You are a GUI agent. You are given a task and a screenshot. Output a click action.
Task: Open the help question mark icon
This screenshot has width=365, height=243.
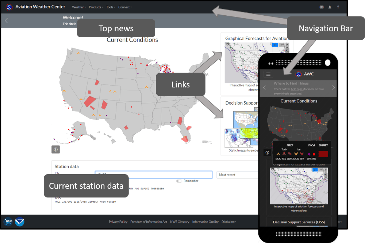click(x=338, y=7)
